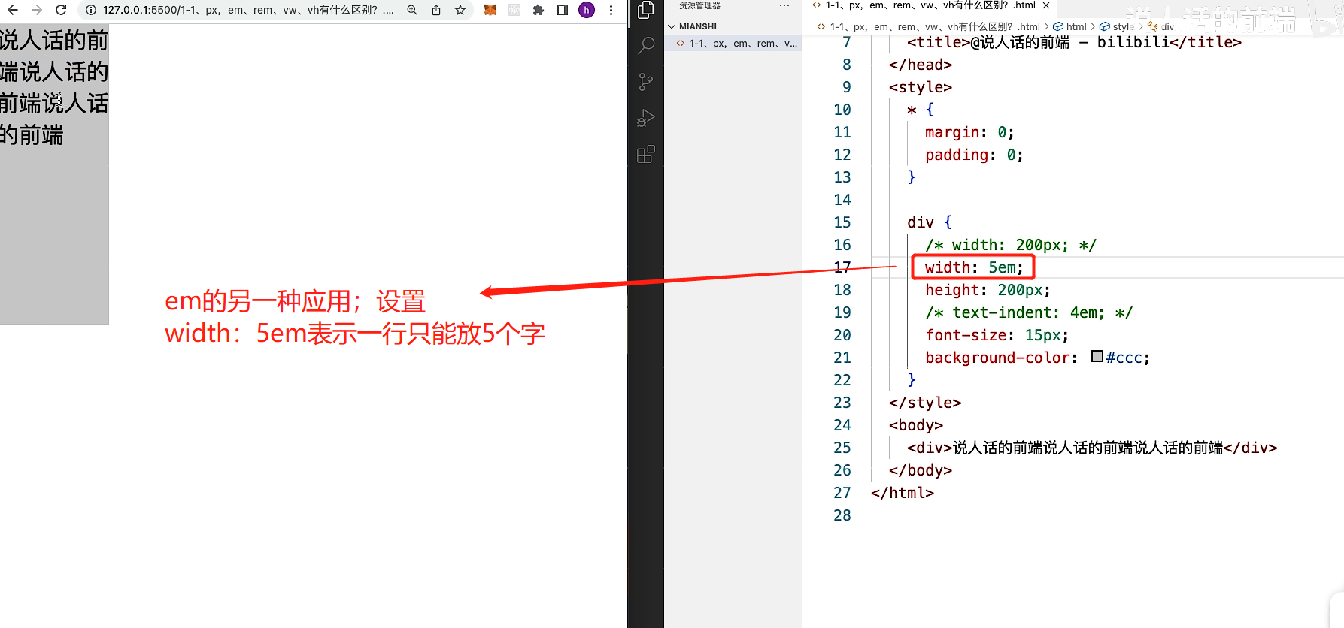Open the zoom magnifier in address bar

(x=412, y=10)
